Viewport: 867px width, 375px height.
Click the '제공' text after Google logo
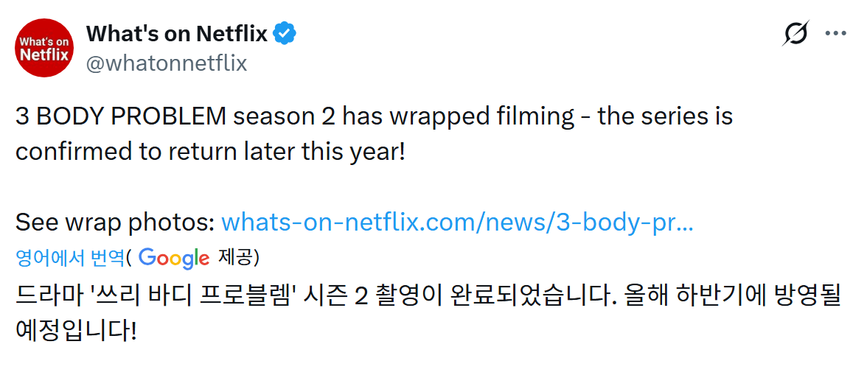(234, 258)
